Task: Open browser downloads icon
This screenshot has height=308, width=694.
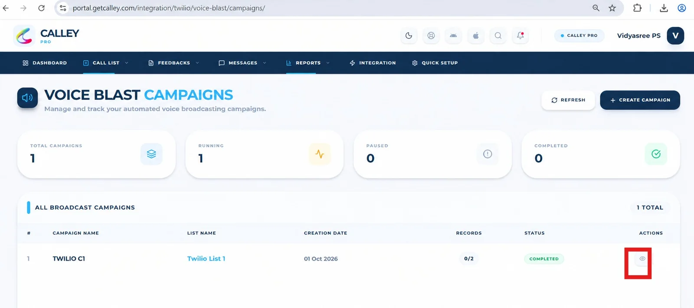Action: [x=664, y=8]
